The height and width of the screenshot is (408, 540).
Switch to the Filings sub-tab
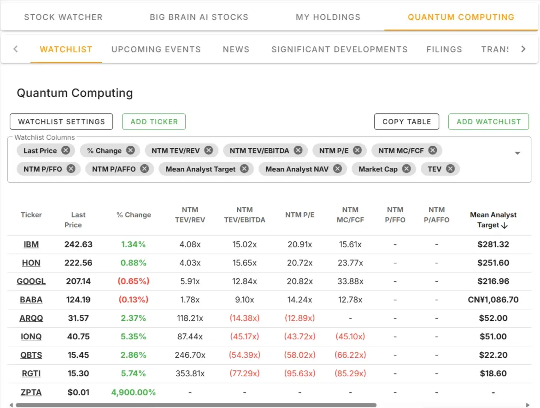click(x=444, y=49)
